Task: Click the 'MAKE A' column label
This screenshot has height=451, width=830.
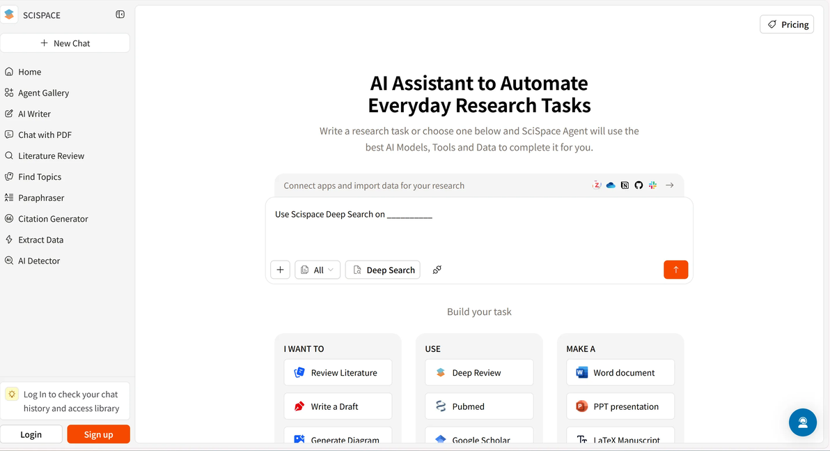Action: point(581,349)
